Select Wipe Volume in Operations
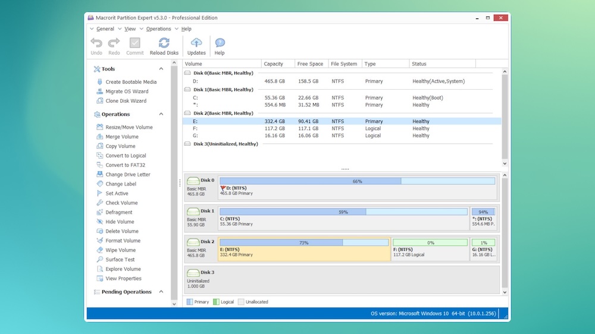Viewport: 595px width, 334px height. [x=121, y=250]
